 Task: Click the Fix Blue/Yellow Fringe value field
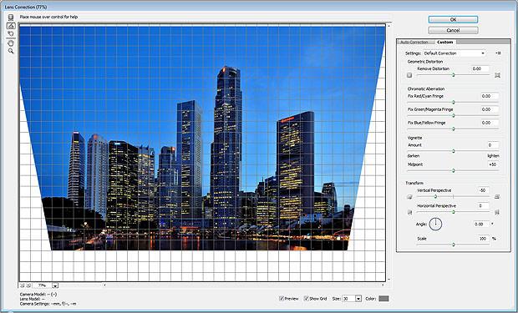pos(490,123)
